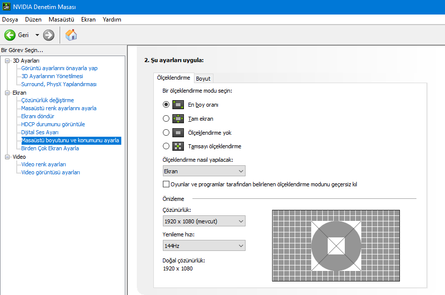Image resolution: width=445 pixels, height=295 pixels.
Task: Select Masaüstü boyutunu ve konumunu ayarla item
Action: point(70,140)
